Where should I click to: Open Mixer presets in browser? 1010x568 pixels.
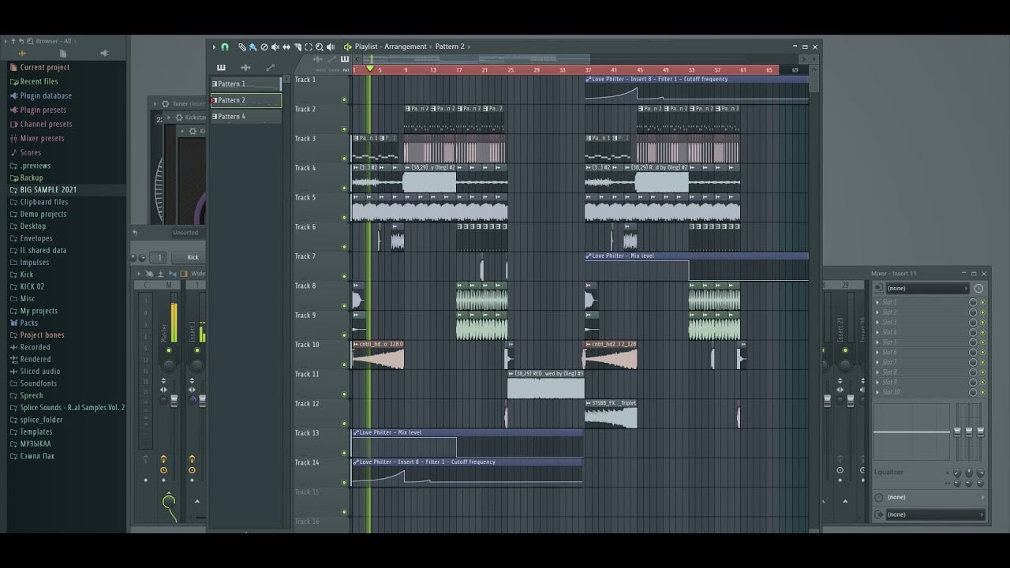pos(43,139)
